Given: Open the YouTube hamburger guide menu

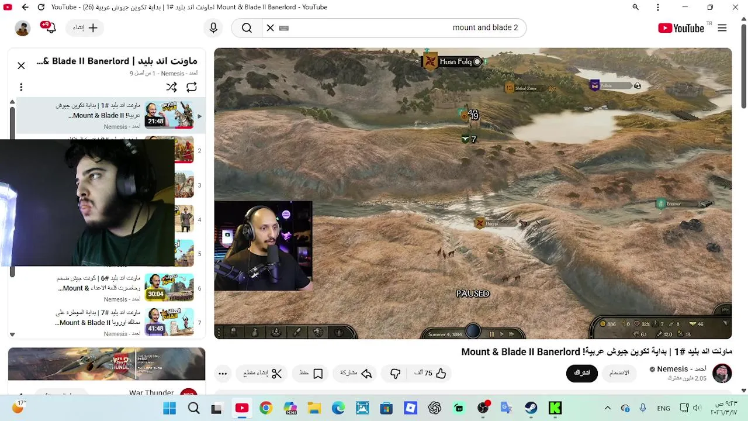Looking at the screenshot, I should [722, 28].
